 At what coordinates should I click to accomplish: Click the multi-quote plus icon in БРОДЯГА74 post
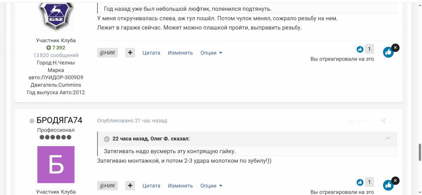pyautogui.click(x=130, y=185)
